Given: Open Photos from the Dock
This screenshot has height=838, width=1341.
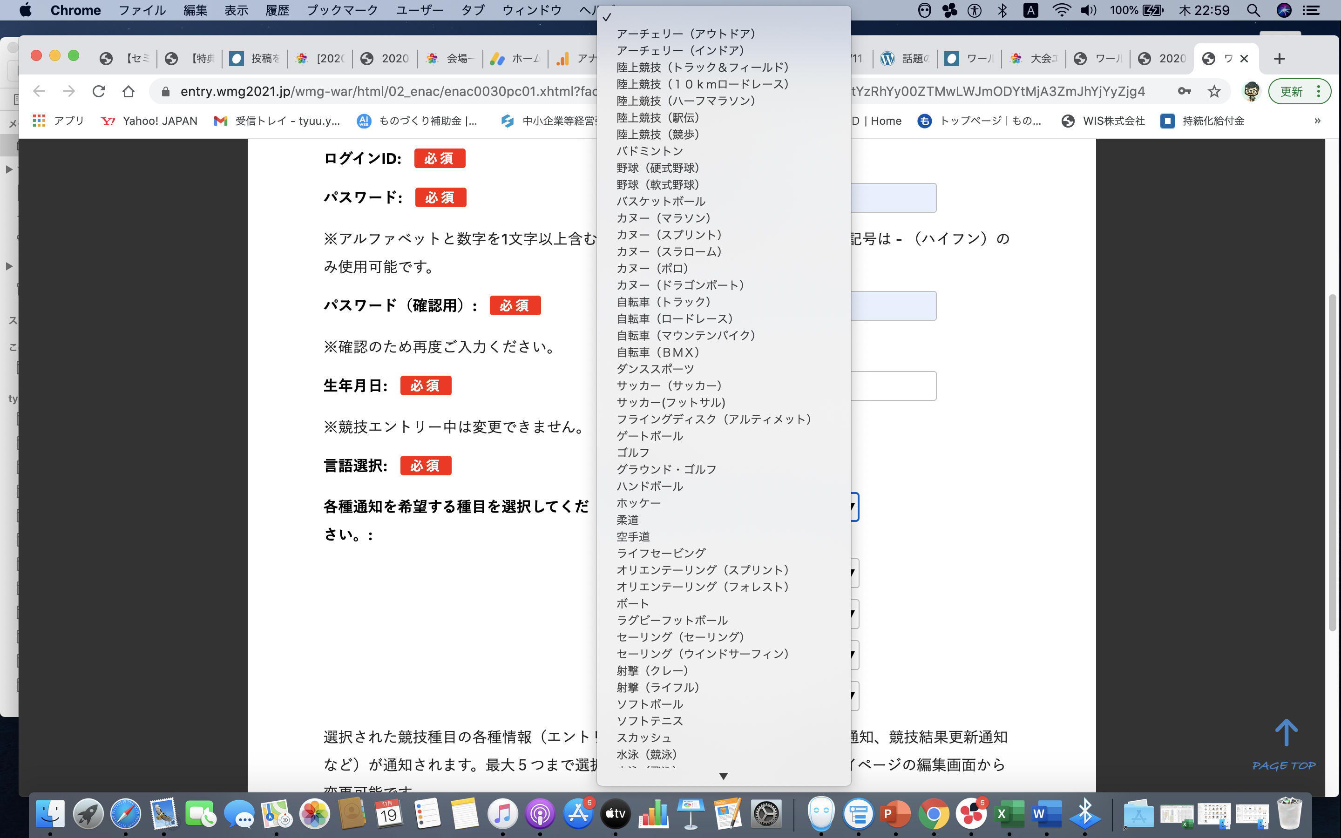Looking at the screenshot, I should coord(314,814).
